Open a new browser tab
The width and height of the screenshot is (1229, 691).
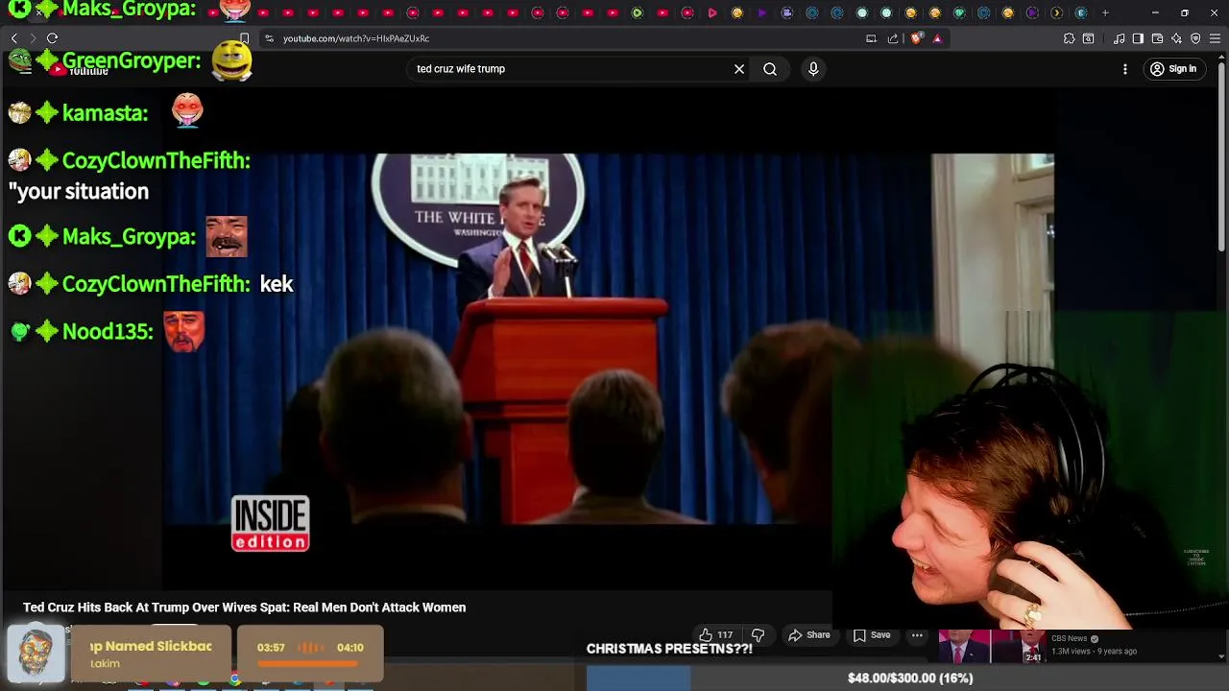(1105, 12)
